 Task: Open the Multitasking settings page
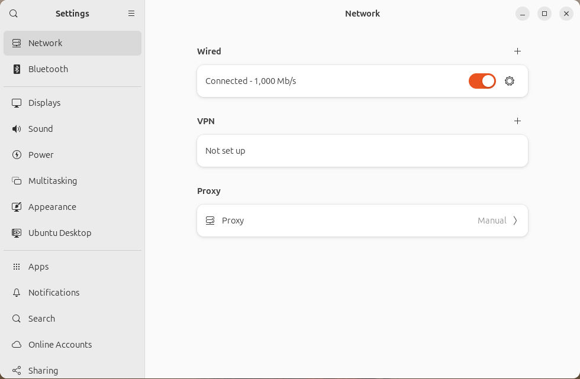click(x=52, y=181)
